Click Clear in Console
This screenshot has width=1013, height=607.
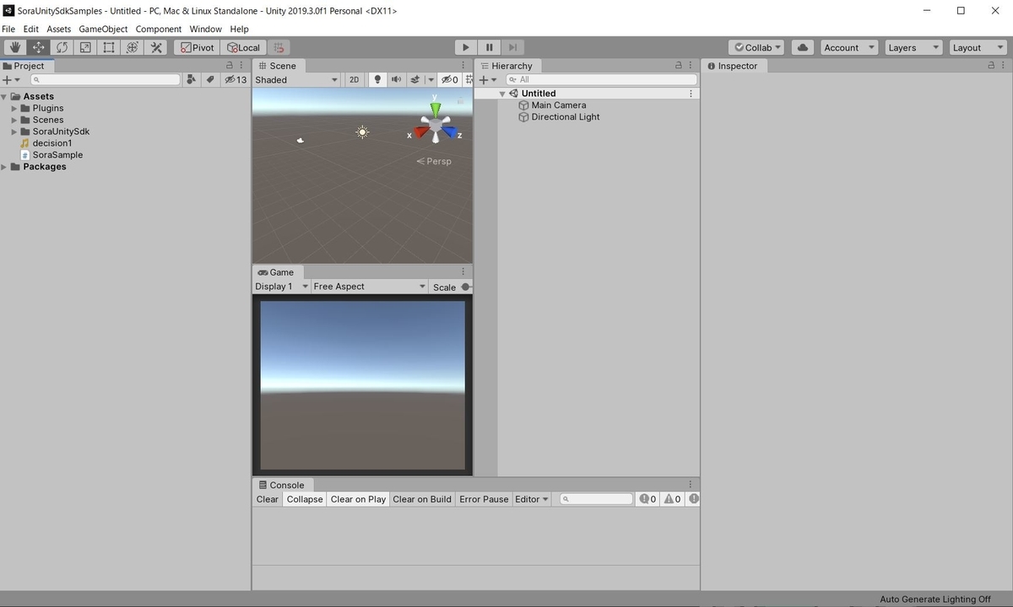(268, 499)
